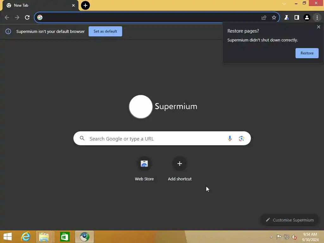324x243 pixels.
Task: Restore previous pages
Action: (x=307, y=53)
